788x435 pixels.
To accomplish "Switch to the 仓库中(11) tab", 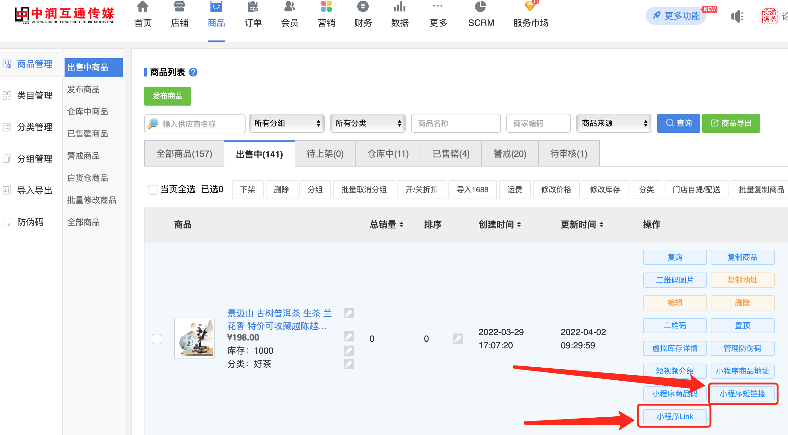I will pos(388,154).
